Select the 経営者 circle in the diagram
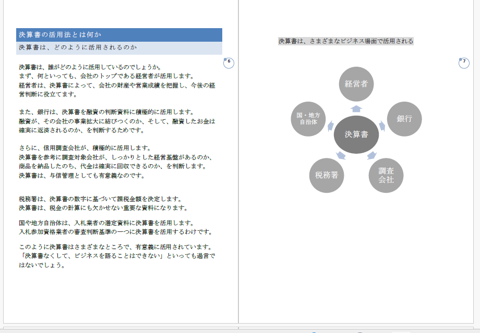 (356, 84)
